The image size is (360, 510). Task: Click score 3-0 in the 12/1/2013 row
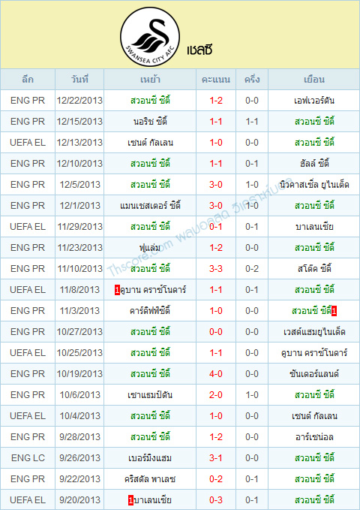tap(216, 206)
